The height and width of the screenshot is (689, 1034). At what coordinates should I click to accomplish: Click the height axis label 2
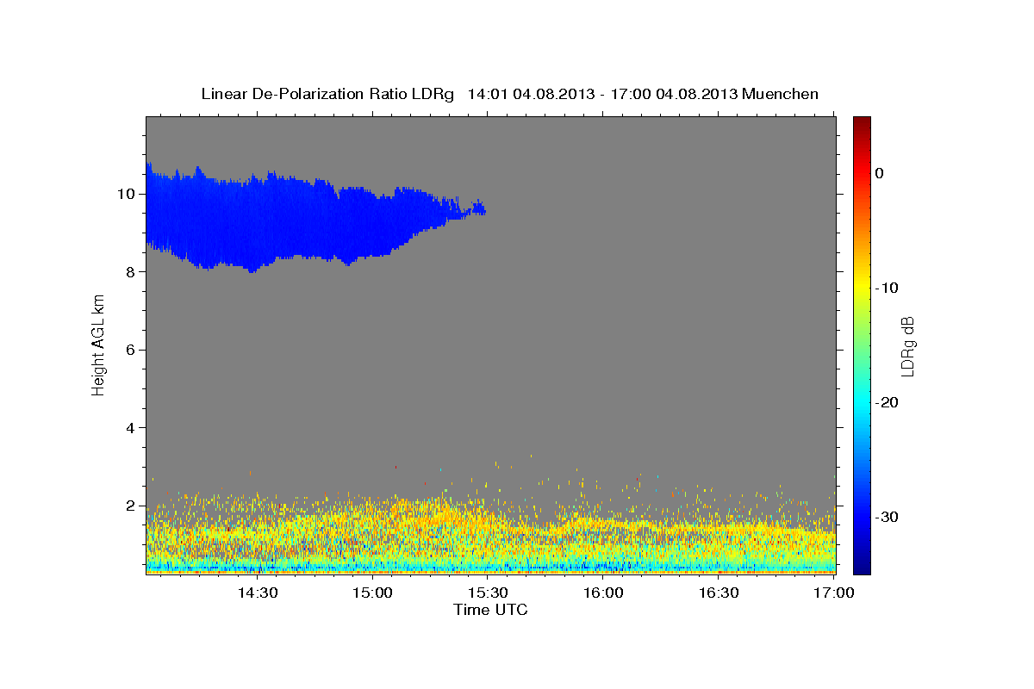pyautogui.click(x=130, y=506)
